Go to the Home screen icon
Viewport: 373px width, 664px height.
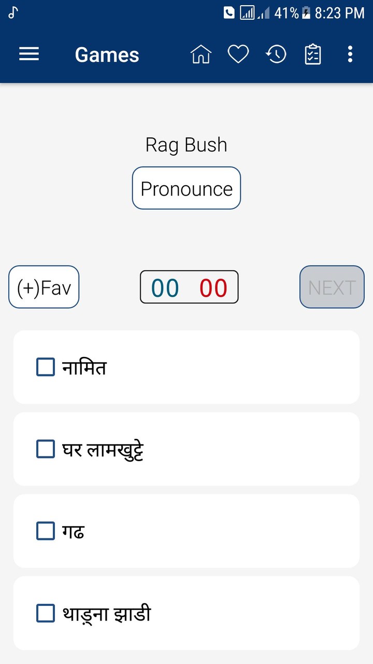201,54
